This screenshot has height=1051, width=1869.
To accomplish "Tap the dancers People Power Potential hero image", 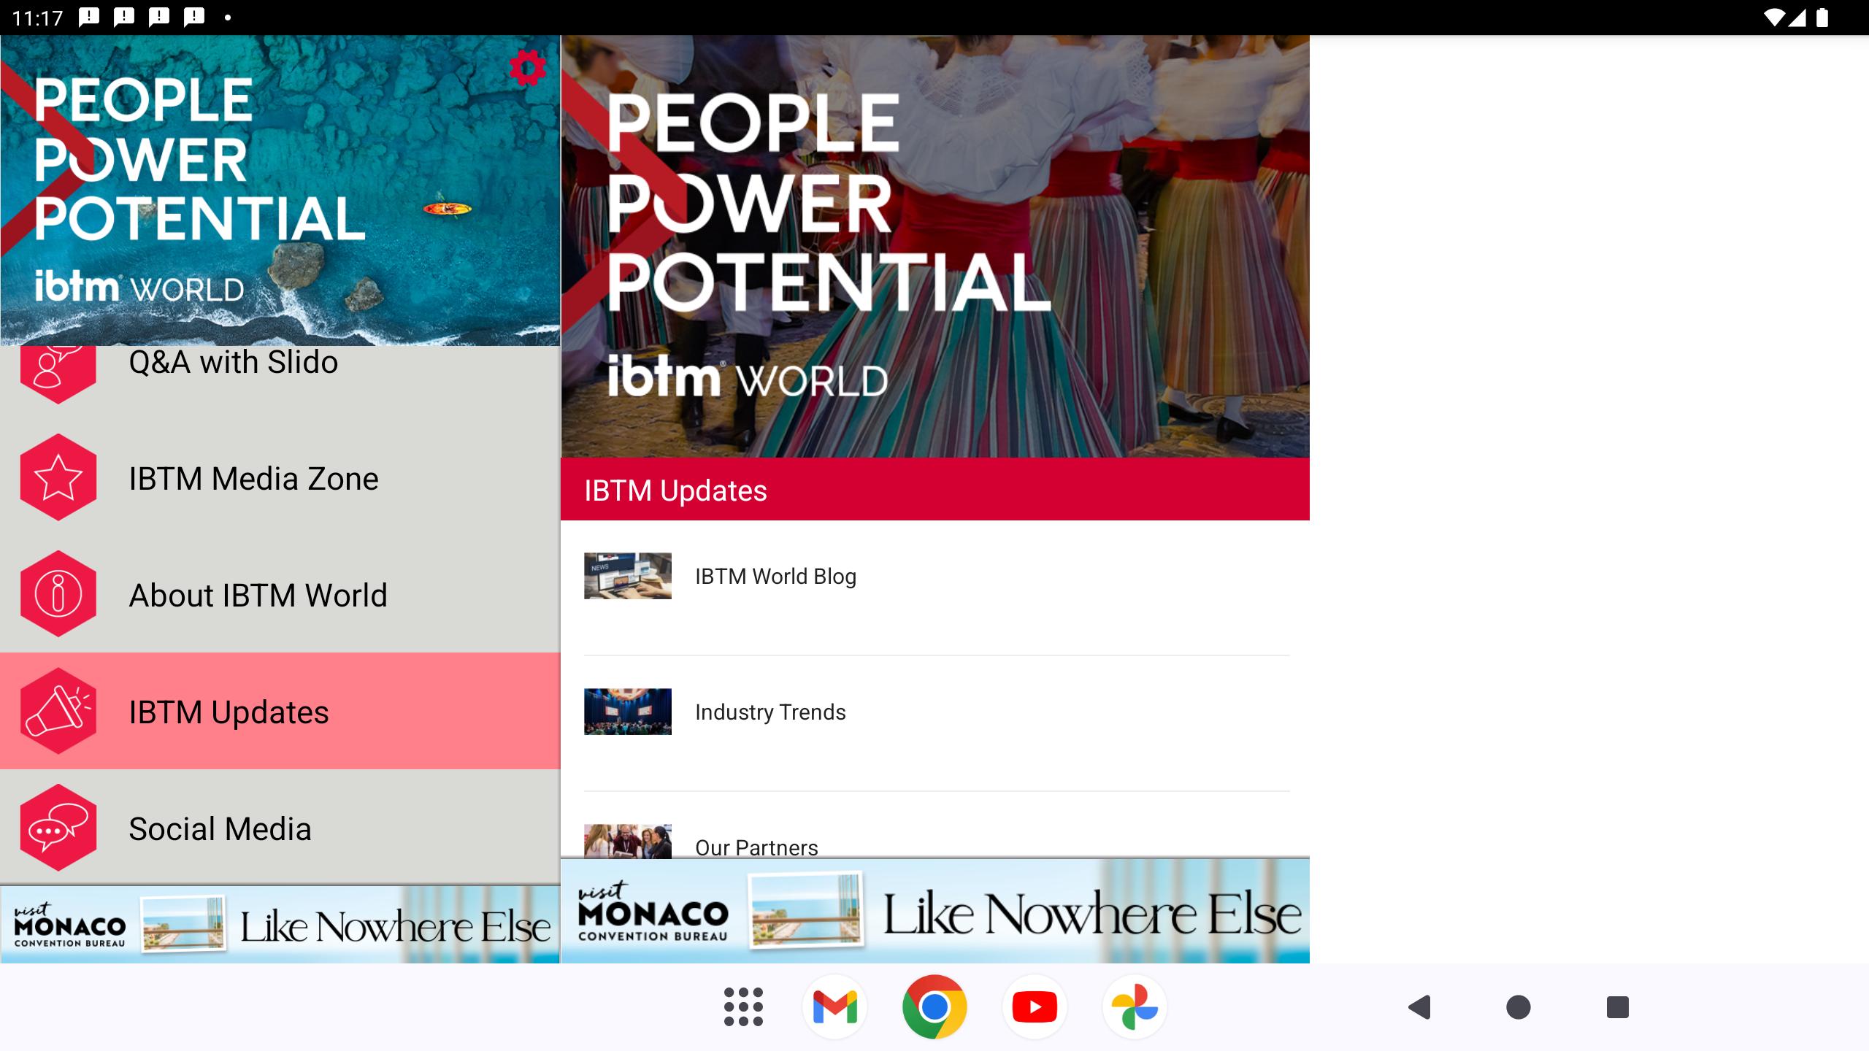I will click(935, 246).
